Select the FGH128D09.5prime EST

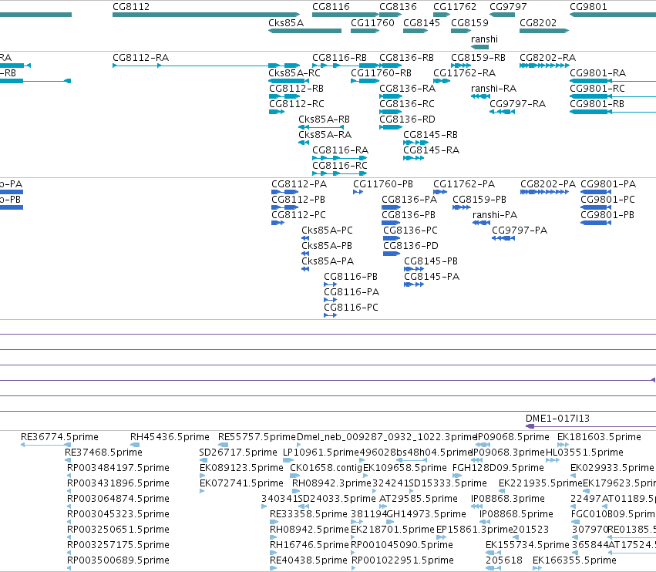[457, 476]
